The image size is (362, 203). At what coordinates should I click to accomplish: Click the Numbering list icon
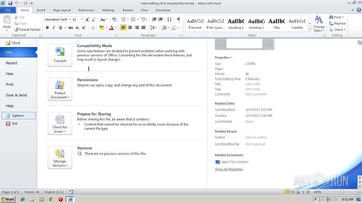pos(133,19)
